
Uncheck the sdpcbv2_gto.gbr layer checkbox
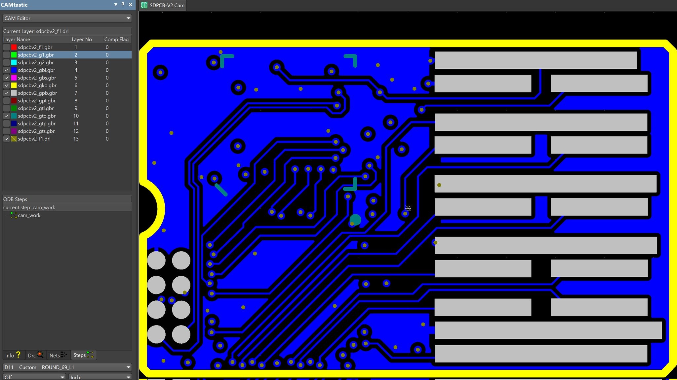tap(6, 116)
